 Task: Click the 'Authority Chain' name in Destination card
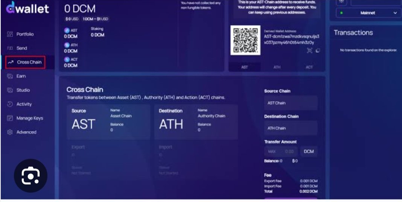[x=212, y=116]
